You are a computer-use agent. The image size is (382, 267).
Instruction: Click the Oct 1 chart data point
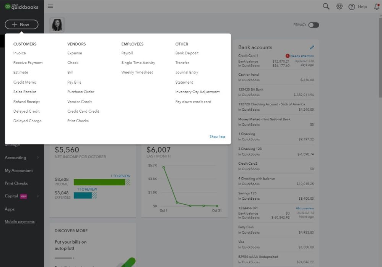coord(164,167)
